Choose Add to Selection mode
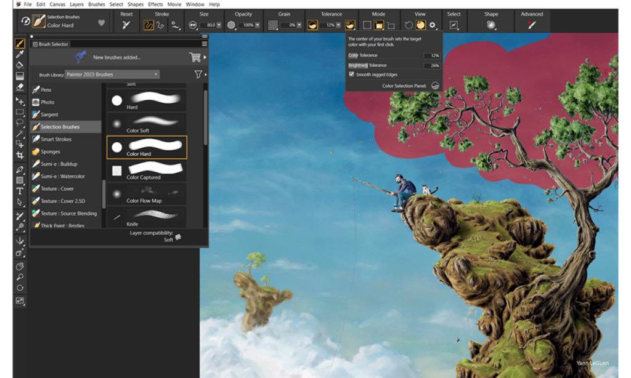 tap(379, 25)
